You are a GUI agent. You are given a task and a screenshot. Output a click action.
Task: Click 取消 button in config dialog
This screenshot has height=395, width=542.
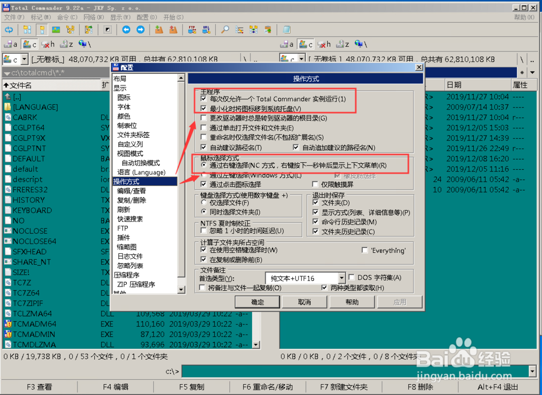tap(305, 302)
